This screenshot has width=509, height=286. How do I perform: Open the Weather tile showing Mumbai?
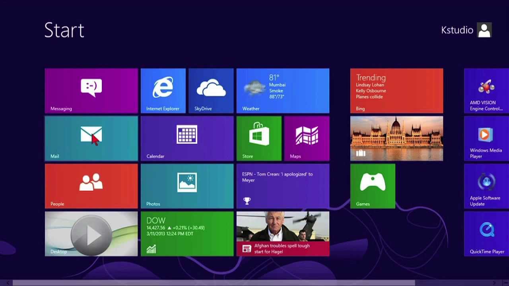(283, 91)
